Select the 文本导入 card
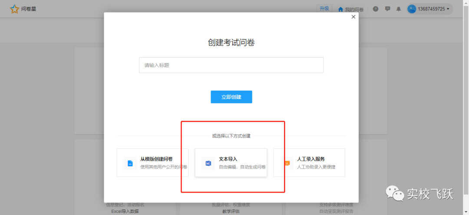 pos(231,163)
